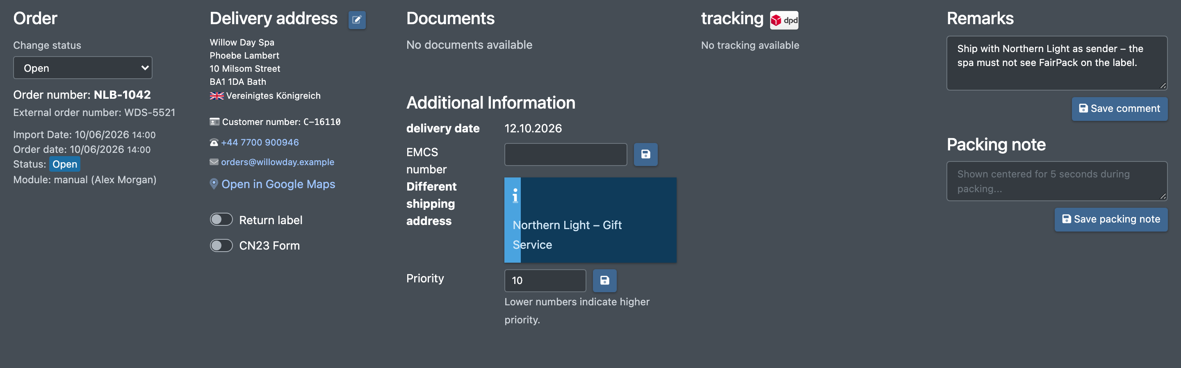Click the envelope icon beside email
Image resolution: width=1181 pixels, height=368 pixels.
(x=214, y=162)
